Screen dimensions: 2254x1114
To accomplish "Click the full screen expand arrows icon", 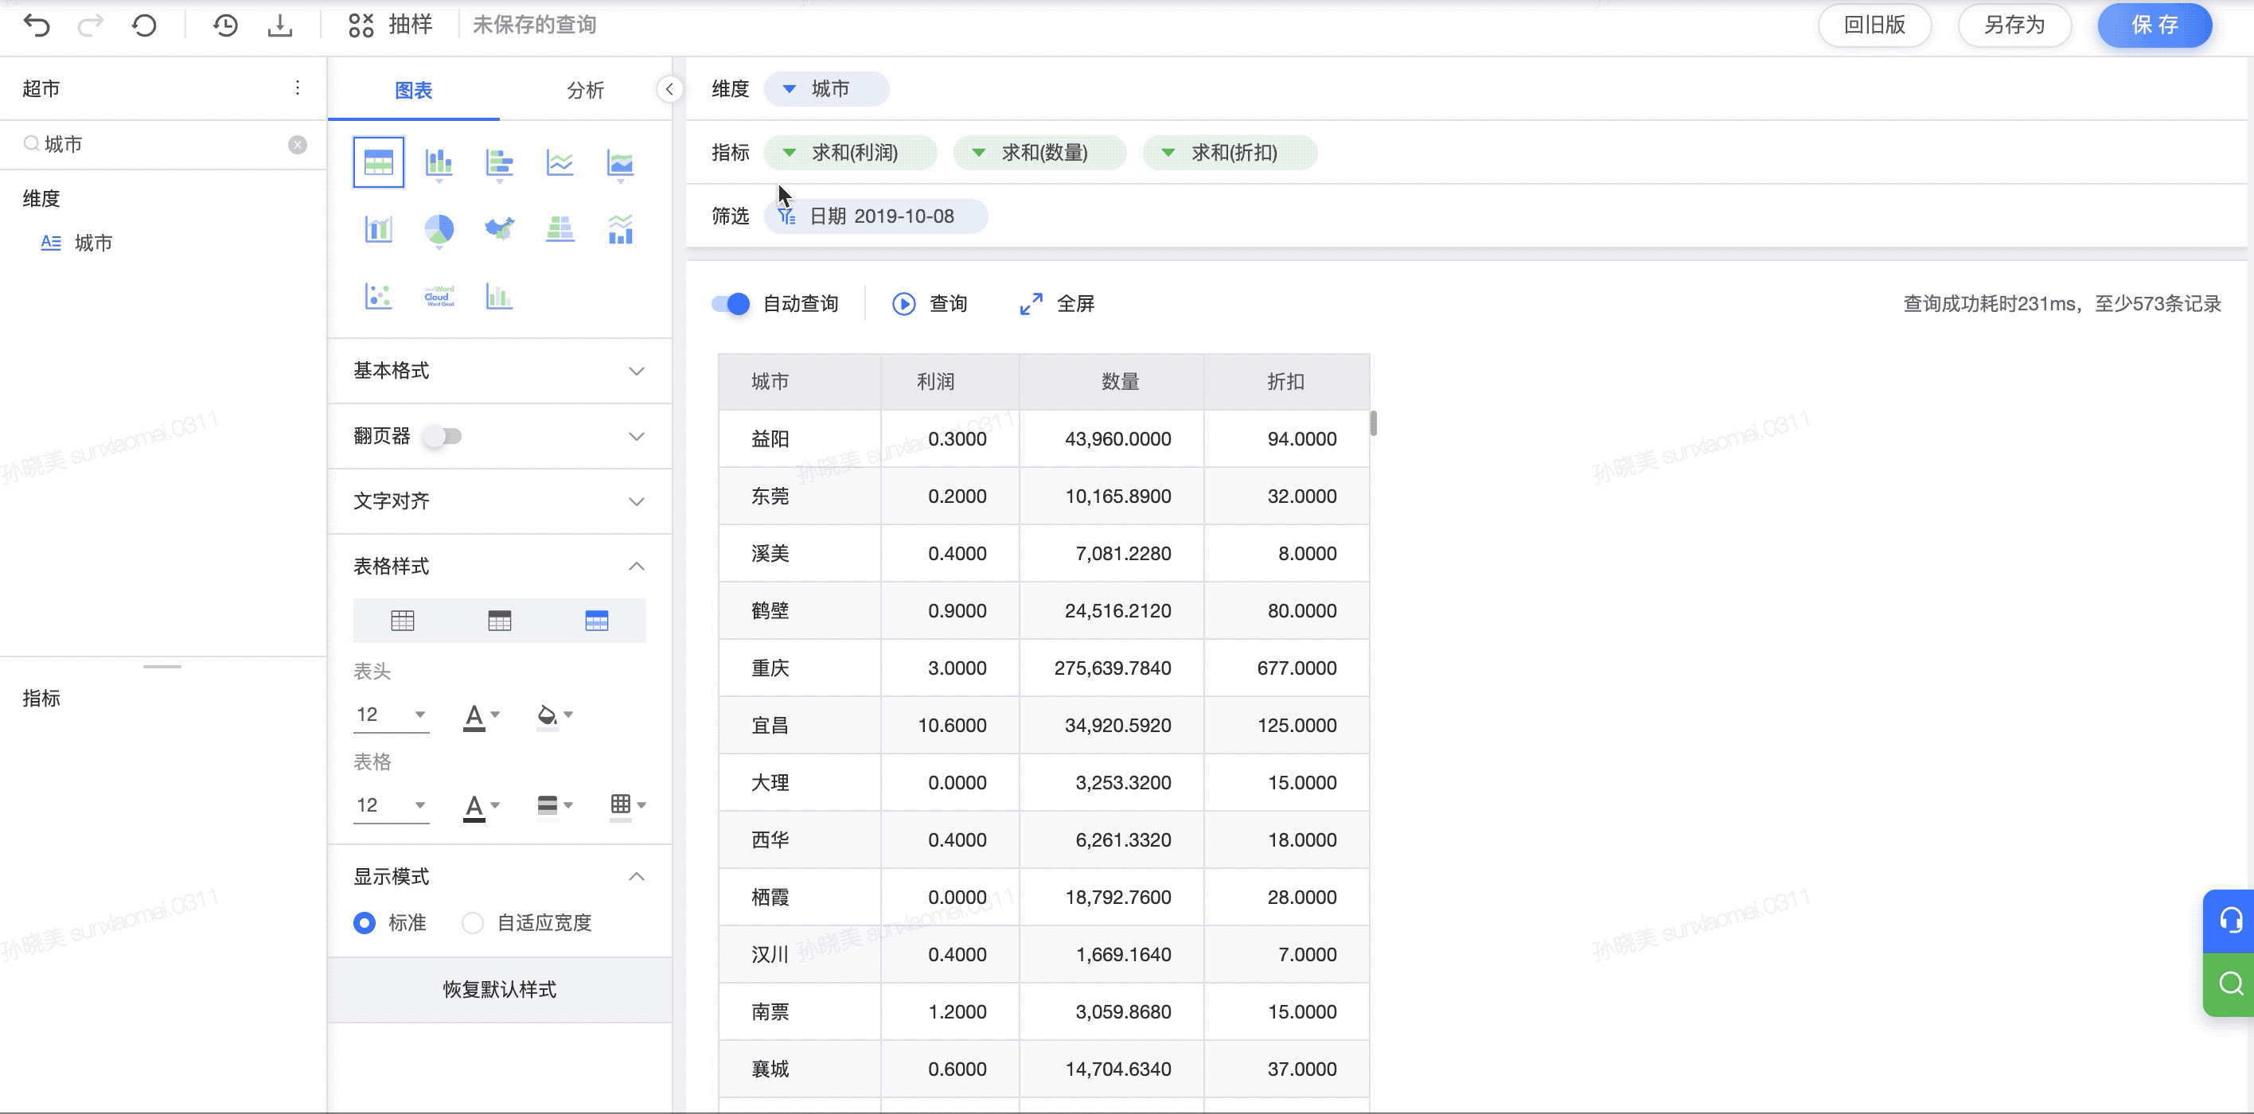I will point(1031,304).
